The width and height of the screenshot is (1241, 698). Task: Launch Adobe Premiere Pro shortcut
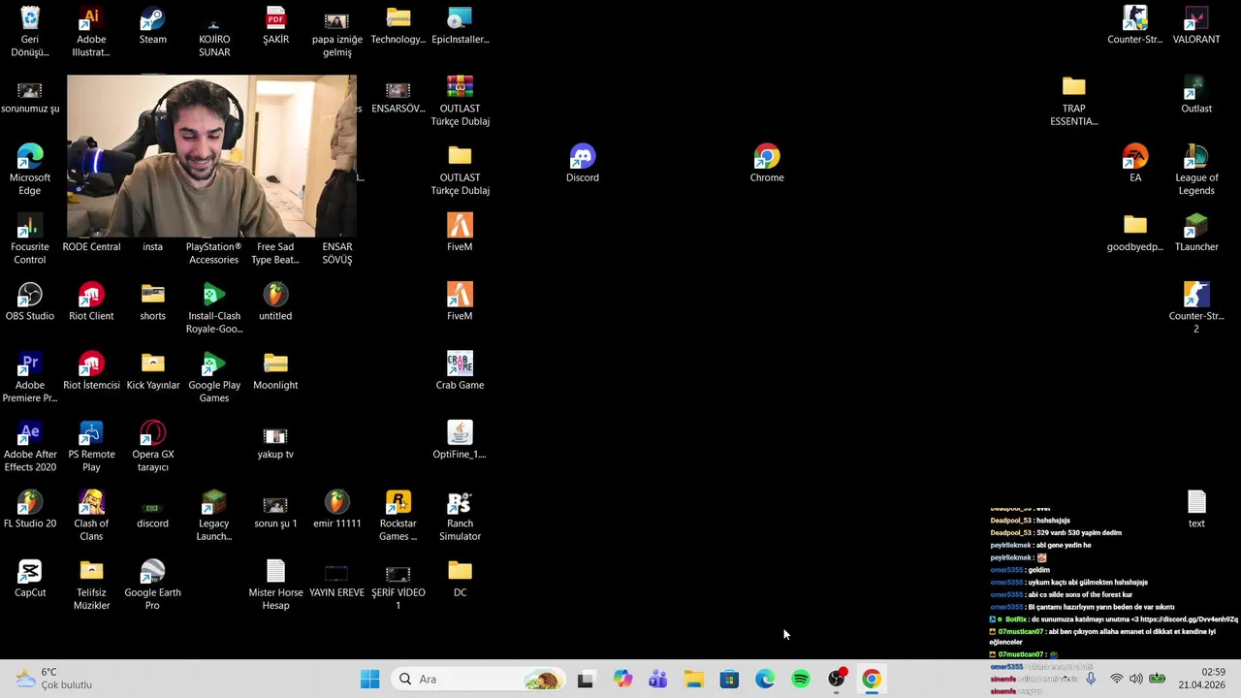click(x=30, y=377)
